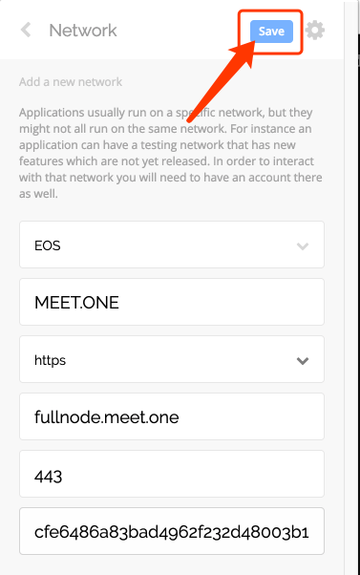Select the EOS blockchain combo box
Viewport: 360px width, 575px height.
click(x=172, y=245)
